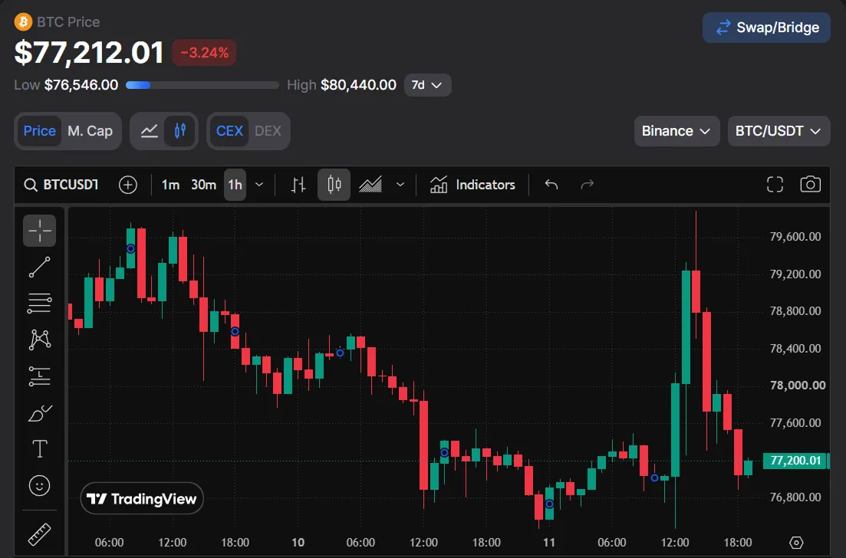
Task: Click the 79,600.00 price axis label
Action: coord(795,237)
